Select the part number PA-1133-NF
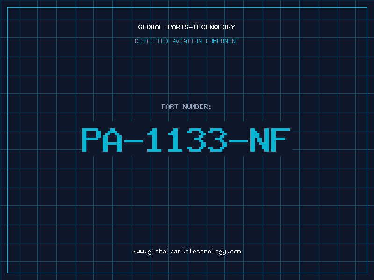The height and width of the screenshot is (280, 374). click(186, 140)
